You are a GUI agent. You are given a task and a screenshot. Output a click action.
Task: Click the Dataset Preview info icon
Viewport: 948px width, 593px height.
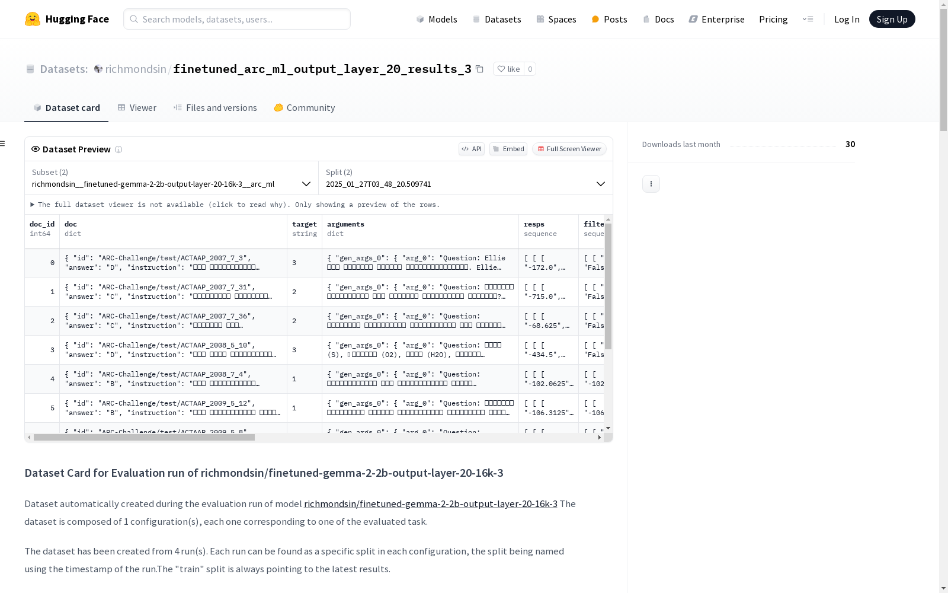pos(118,149)
